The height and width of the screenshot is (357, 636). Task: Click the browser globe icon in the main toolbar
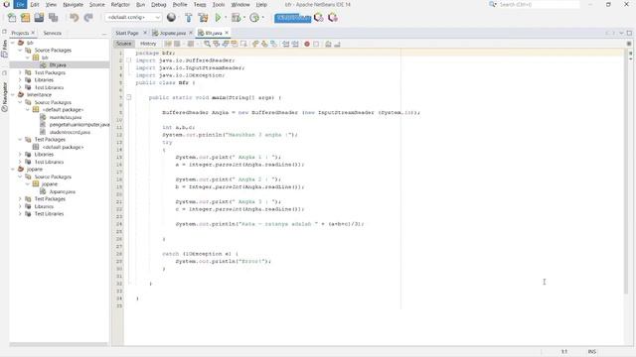pyautogui.click(x=171, y=18)
